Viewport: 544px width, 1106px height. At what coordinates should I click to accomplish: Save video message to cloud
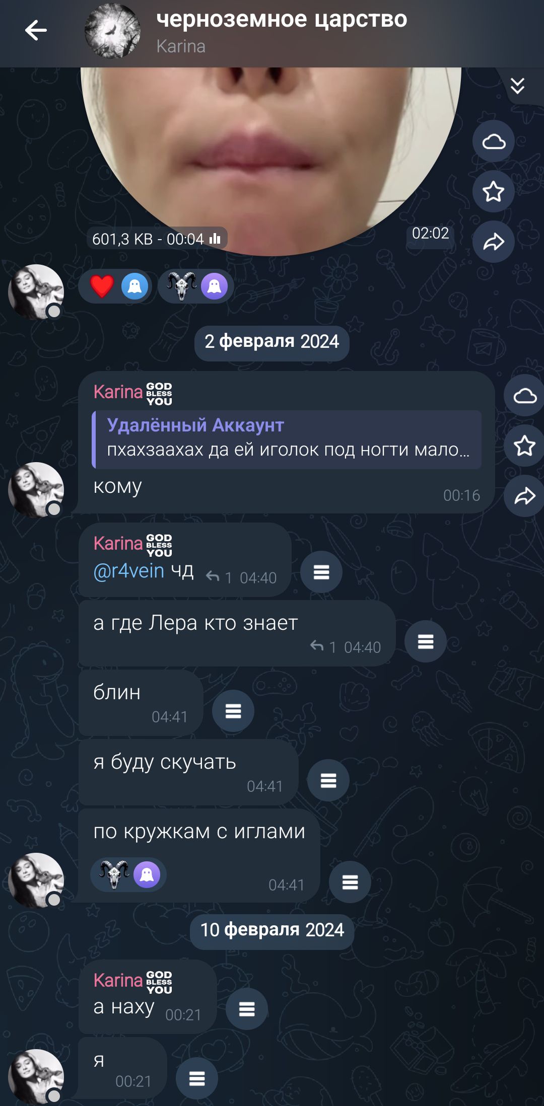point(494,141)
